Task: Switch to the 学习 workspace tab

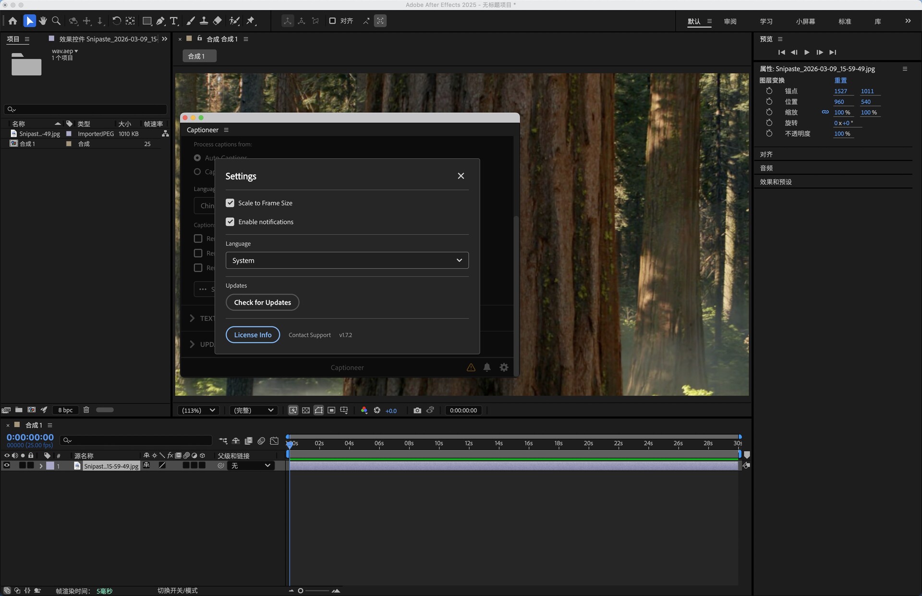Action: (766, 21)
